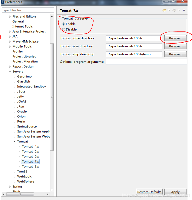192x200 pixels.
Task: Expand the JPA tree node
Action: click(10, 36)
